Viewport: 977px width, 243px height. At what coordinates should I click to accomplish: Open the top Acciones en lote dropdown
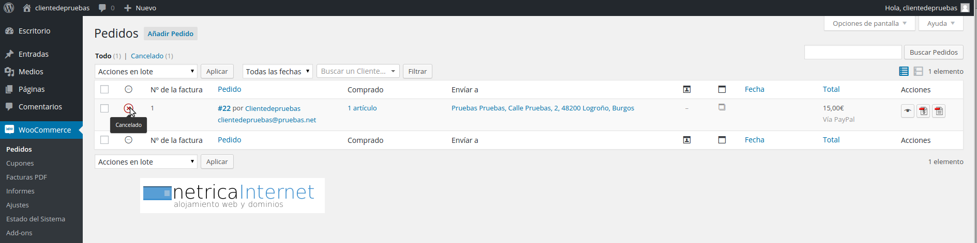146,71
